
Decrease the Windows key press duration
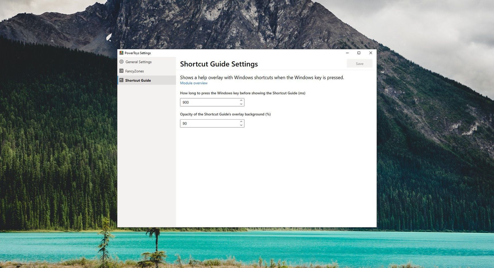click(241, 104)
